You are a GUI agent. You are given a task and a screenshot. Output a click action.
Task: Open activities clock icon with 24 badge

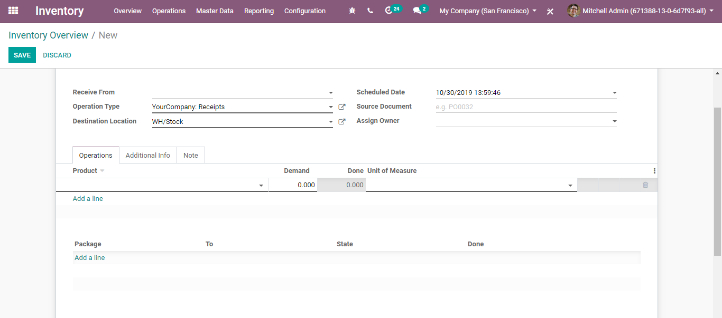[393, 10]
